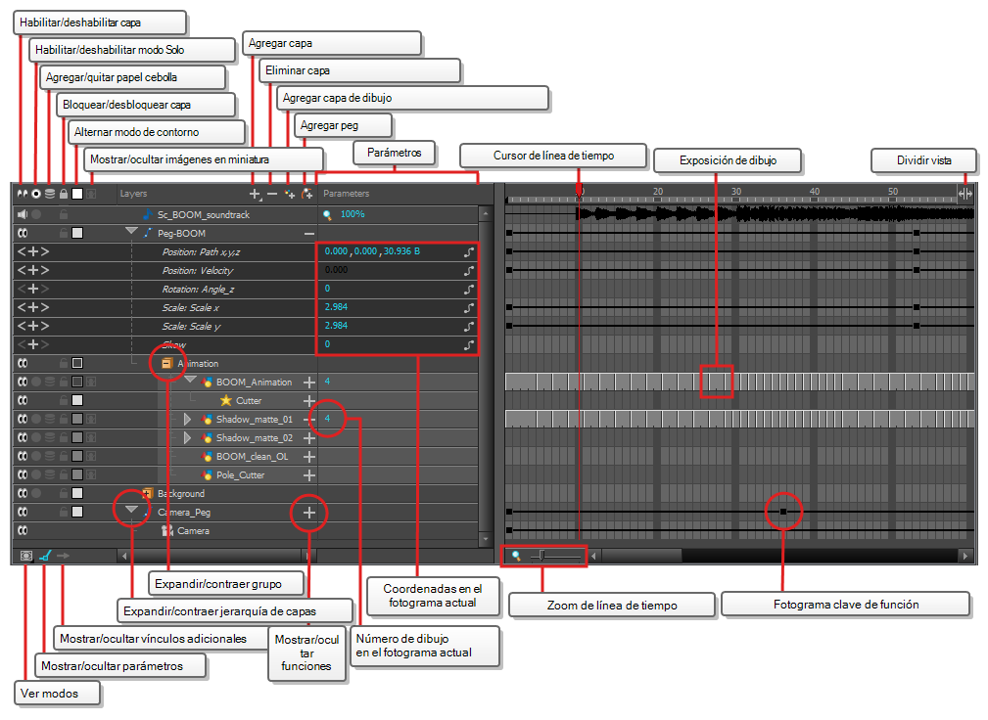This screenshot has width=988, height=720.
Task: Click frame 30 on the timeline ruler
Action: point(736,192)
